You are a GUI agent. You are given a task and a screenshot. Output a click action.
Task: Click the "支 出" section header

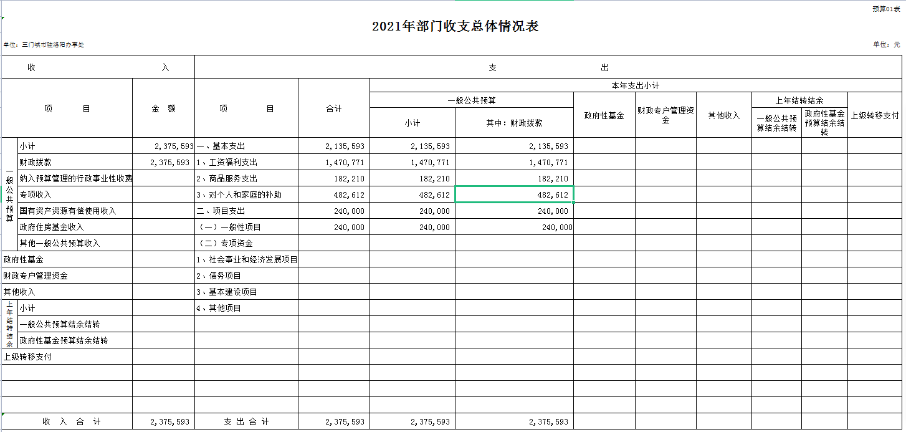point(549,67)
